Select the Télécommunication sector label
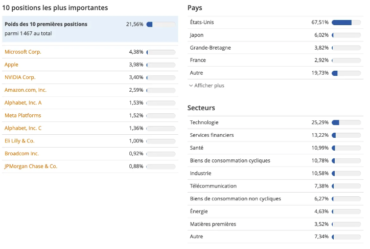The width and height of the screenshot is (370, 249). (213, 186)
